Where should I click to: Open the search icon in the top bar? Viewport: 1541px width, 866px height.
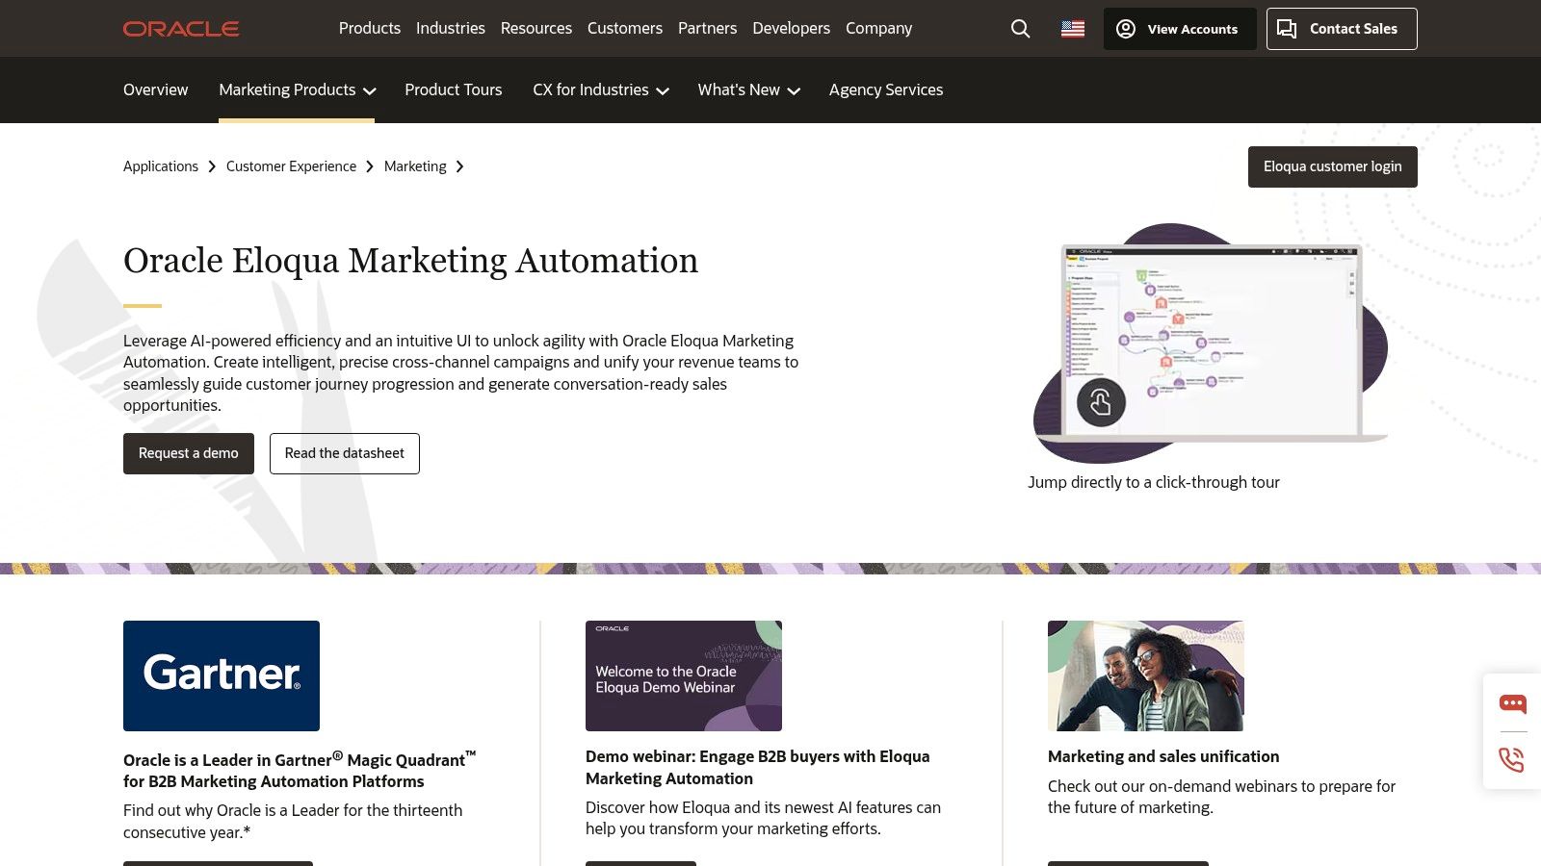click(x=1020, y=29)
